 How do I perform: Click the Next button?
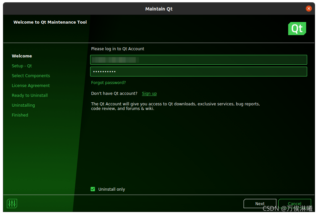click(x=260, y=204)
